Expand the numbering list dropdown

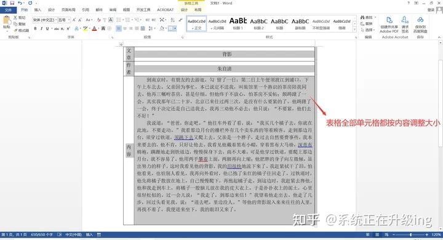tap(132, 20)
